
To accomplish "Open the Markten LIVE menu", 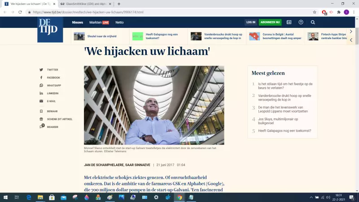I will [99, 22].
